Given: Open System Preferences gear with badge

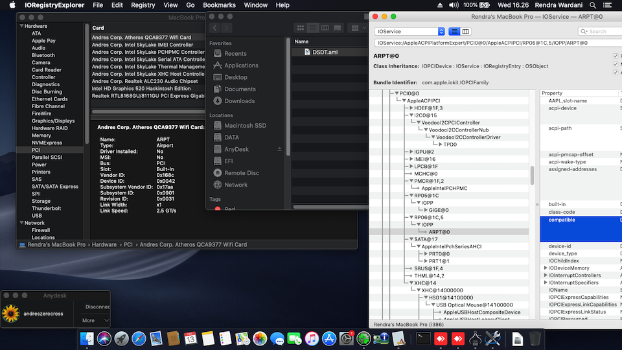Looking at the screenshot, I should pyautogui.click(x=346, y=339).
